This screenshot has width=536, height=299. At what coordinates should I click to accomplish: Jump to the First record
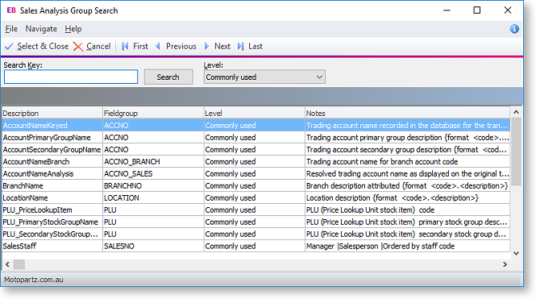pos(135,46)
